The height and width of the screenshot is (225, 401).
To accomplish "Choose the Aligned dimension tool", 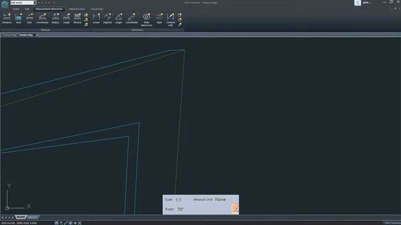I will pos(107,19).
